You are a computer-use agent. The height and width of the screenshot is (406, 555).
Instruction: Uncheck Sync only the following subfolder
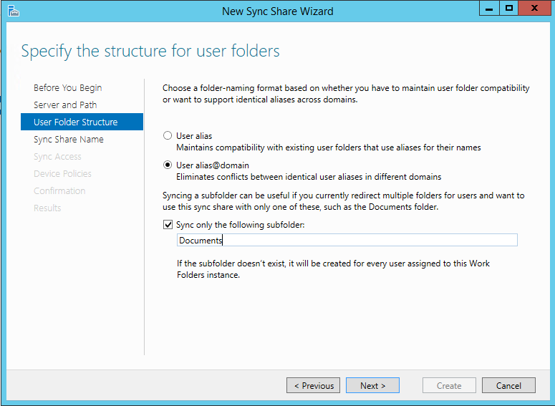[168, 225]
